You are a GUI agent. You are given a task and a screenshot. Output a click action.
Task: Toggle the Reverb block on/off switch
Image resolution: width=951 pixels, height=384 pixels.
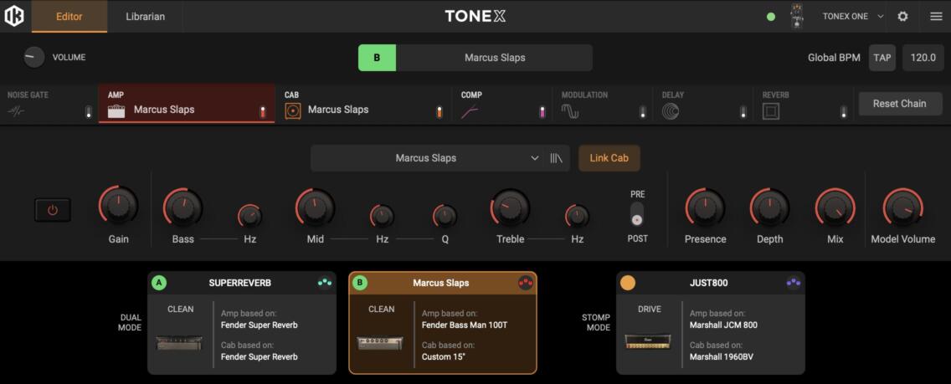[x=843, y=112]
